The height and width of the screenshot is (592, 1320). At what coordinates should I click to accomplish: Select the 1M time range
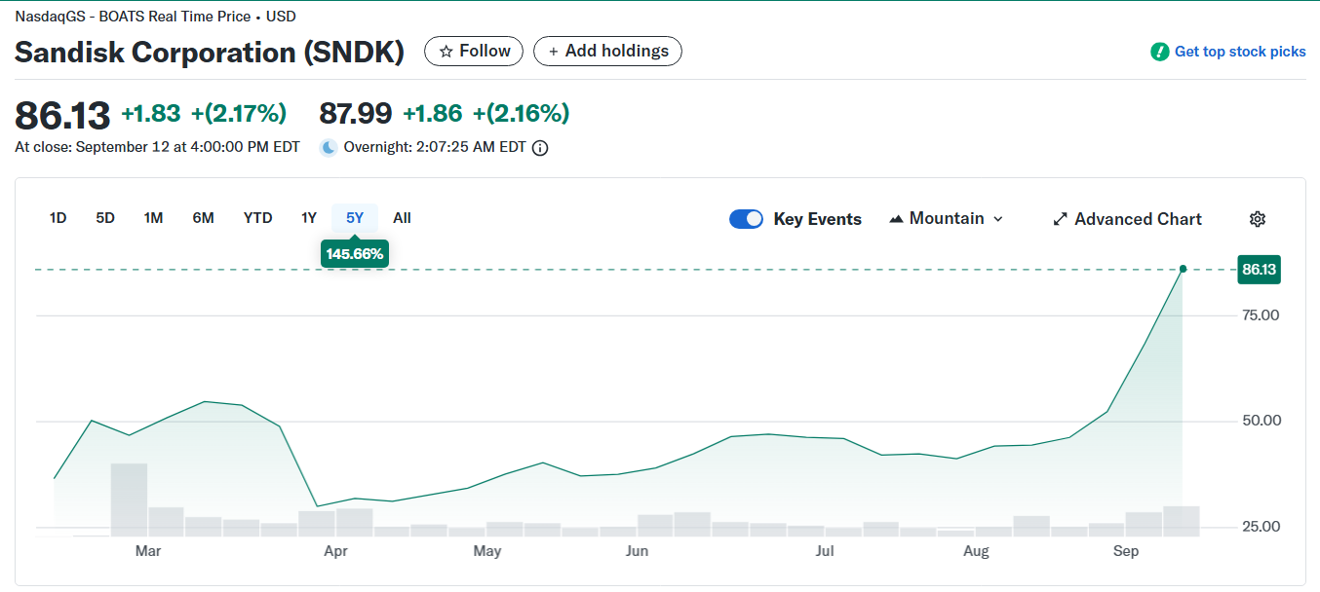coord(153,218)
